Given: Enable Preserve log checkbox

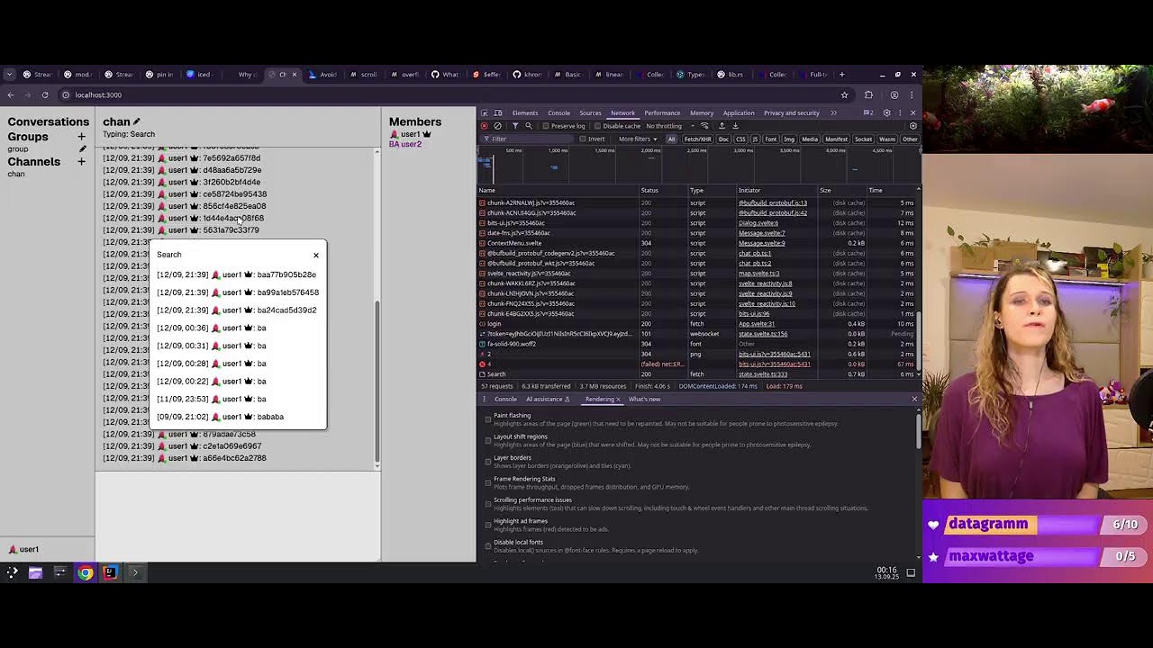Looking at the screenshot, I should pyautogui.click(x=545, y=126).
